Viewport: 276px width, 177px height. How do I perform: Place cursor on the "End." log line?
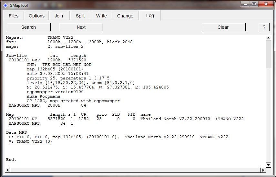point(11,160)
